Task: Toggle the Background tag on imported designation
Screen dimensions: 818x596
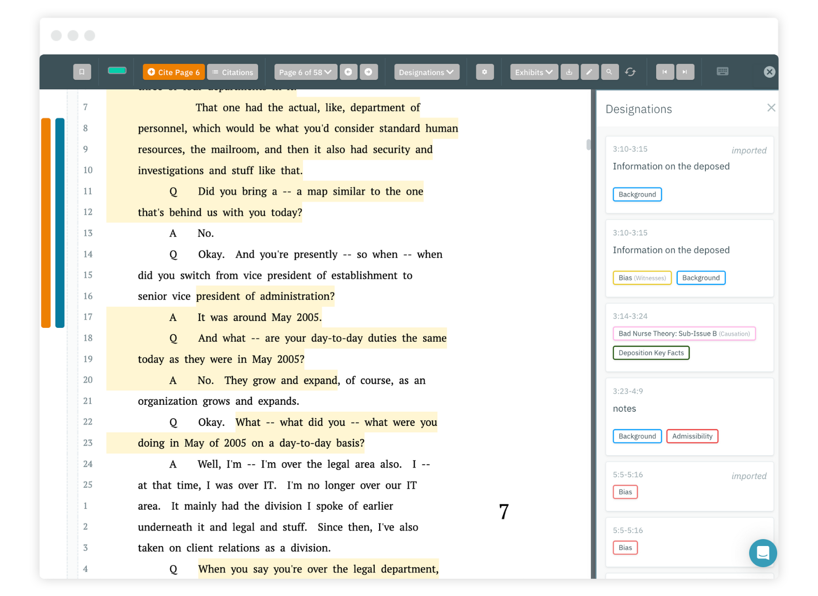Action: (637, 194)
